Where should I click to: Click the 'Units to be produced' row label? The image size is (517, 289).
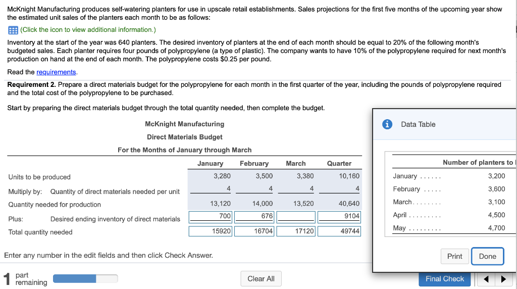(x=39, y=177)
